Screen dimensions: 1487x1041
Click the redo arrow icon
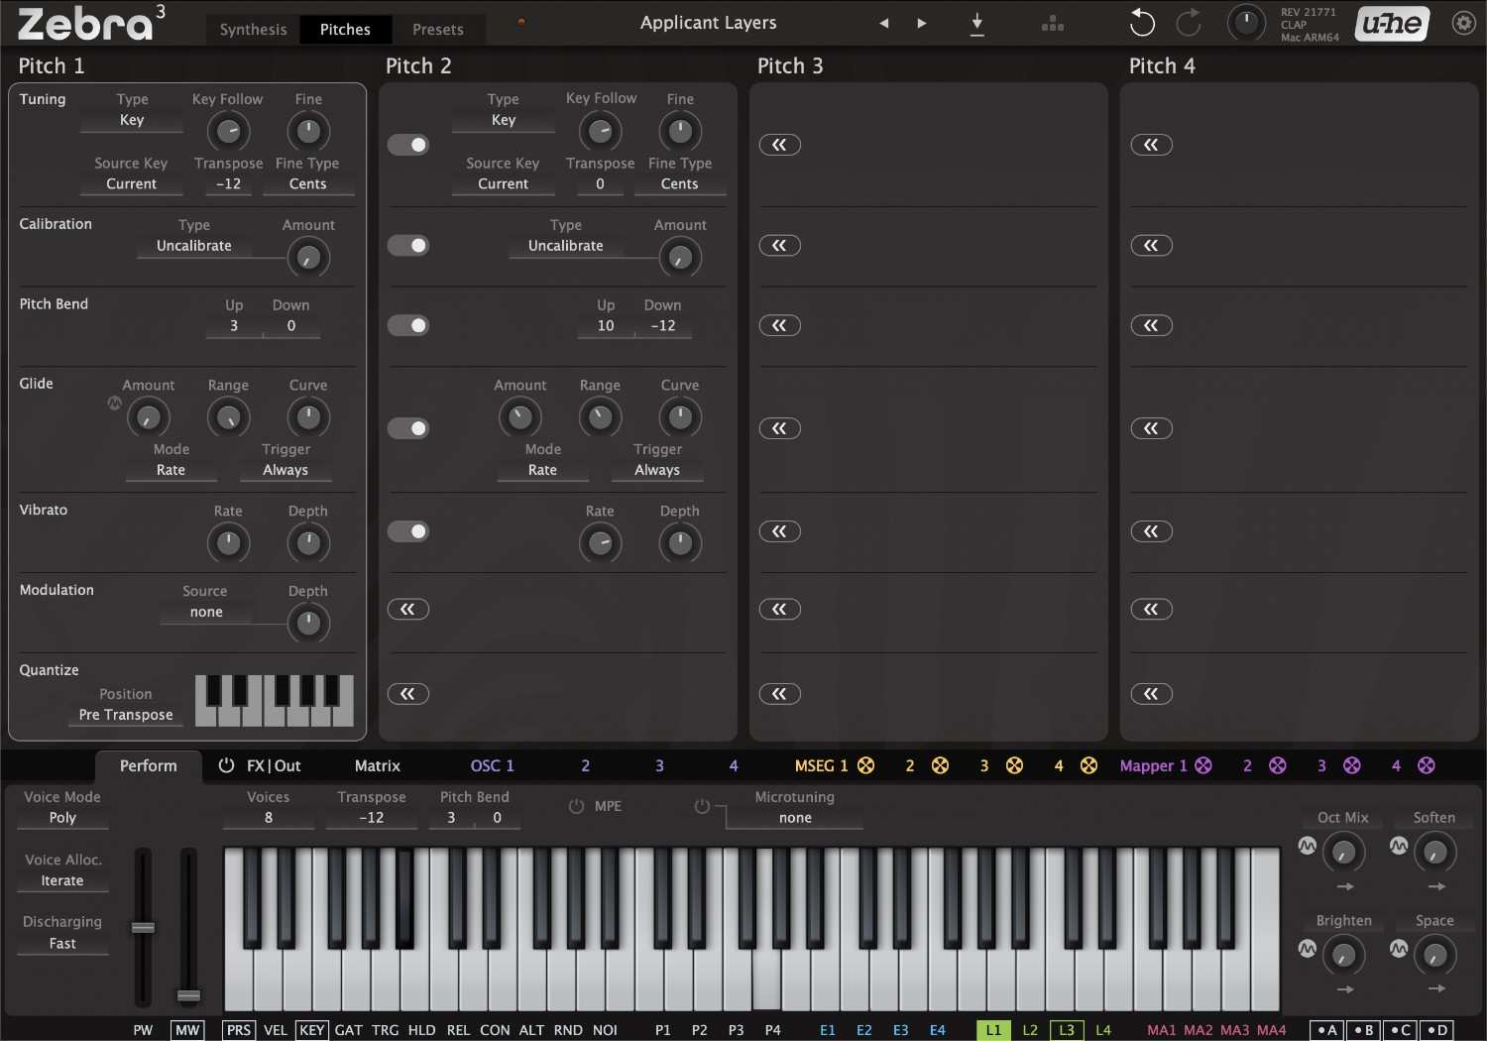[1189, 22]
